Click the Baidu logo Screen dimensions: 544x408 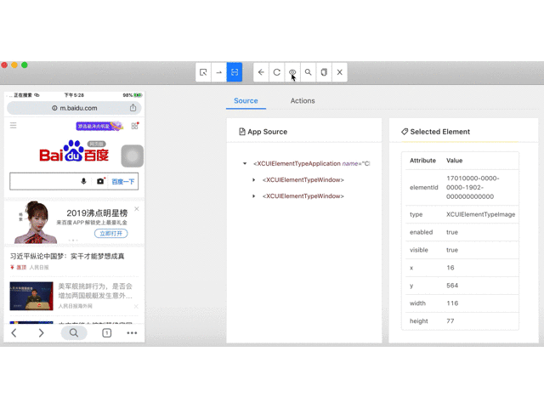(x=74, y=151)
